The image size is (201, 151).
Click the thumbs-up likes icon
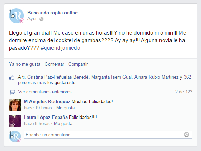click(12, 78)
